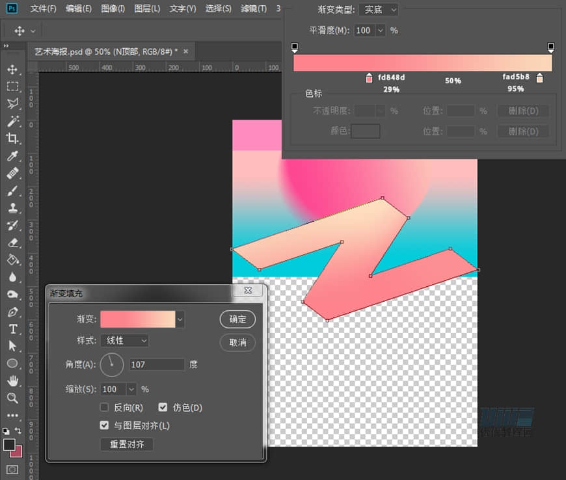Toggle the 与图层对齐(L) checkbox
This screenshot has height=480, width=566.
(x=104, y=425)
